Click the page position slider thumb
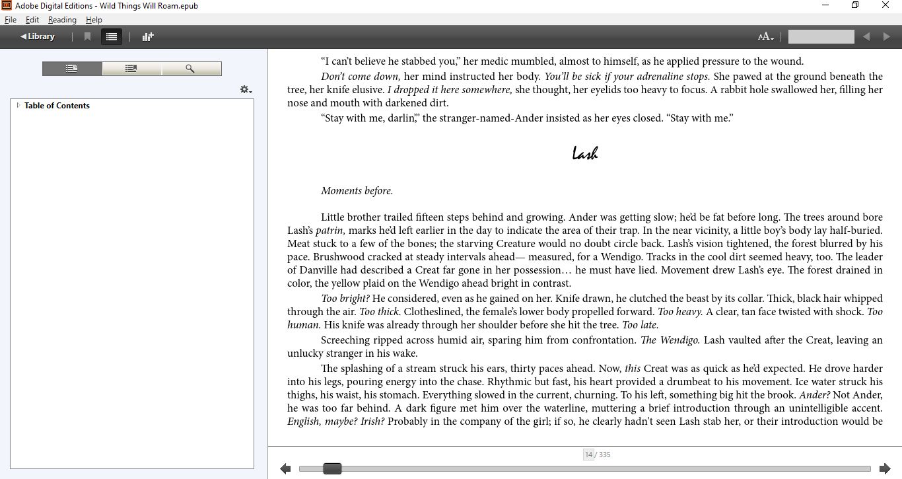Screen dimensions: 902x479 [332, 468]
